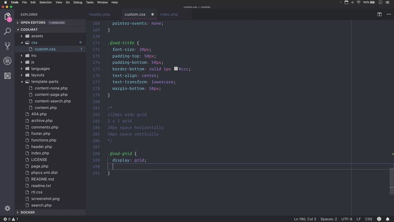Viewport: 394px width, 222px height.
Task: Open the Manage gear icon
Action: tap(7, 209)
